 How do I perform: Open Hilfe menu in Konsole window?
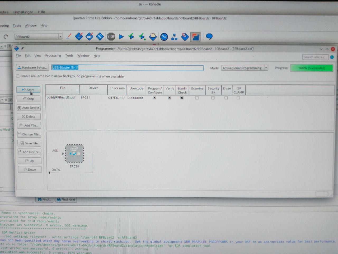pyautogui.click(x=41, y=12)
